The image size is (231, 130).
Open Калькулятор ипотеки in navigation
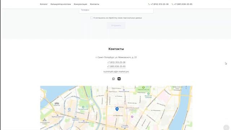tap(61, 4)
